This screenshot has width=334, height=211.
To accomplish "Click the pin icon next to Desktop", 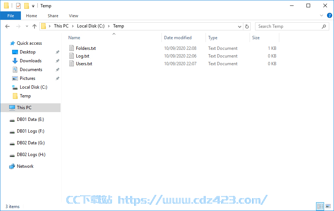I will (58, 52).
